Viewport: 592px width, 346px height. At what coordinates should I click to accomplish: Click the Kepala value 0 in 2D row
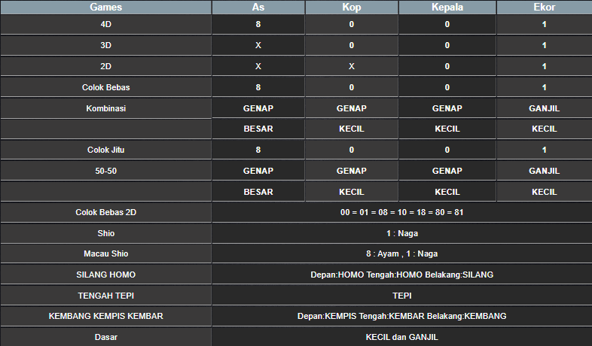coord(447,67)
